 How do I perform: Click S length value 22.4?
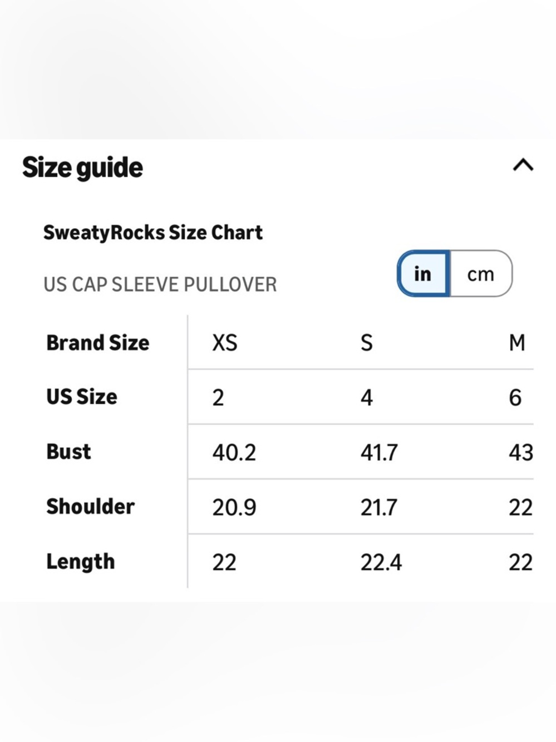click(x=381, y=562)
